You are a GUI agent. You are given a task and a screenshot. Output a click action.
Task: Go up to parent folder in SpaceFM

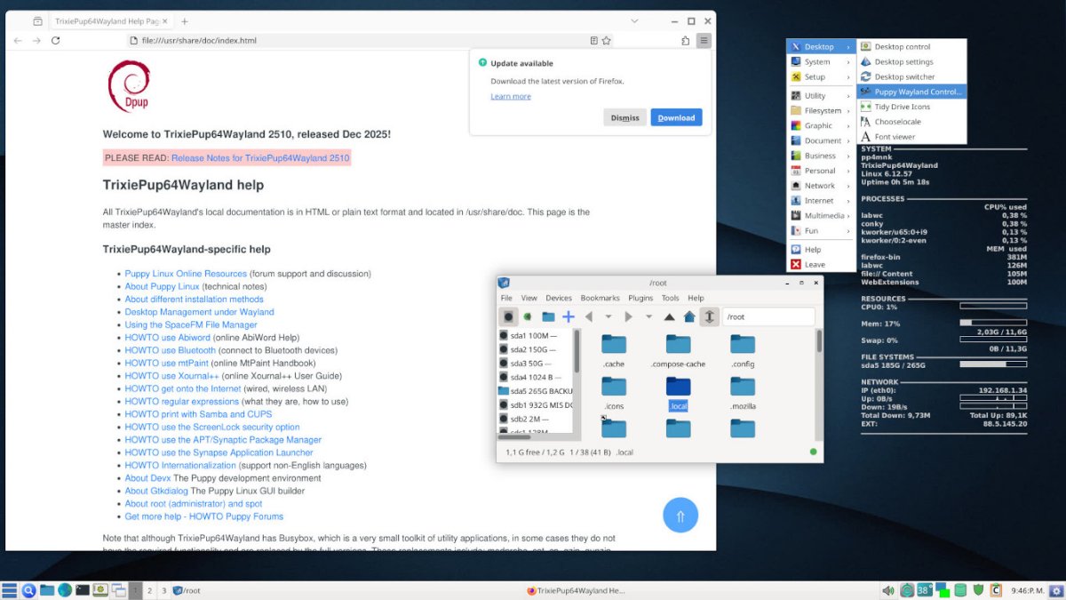point(670,316)
